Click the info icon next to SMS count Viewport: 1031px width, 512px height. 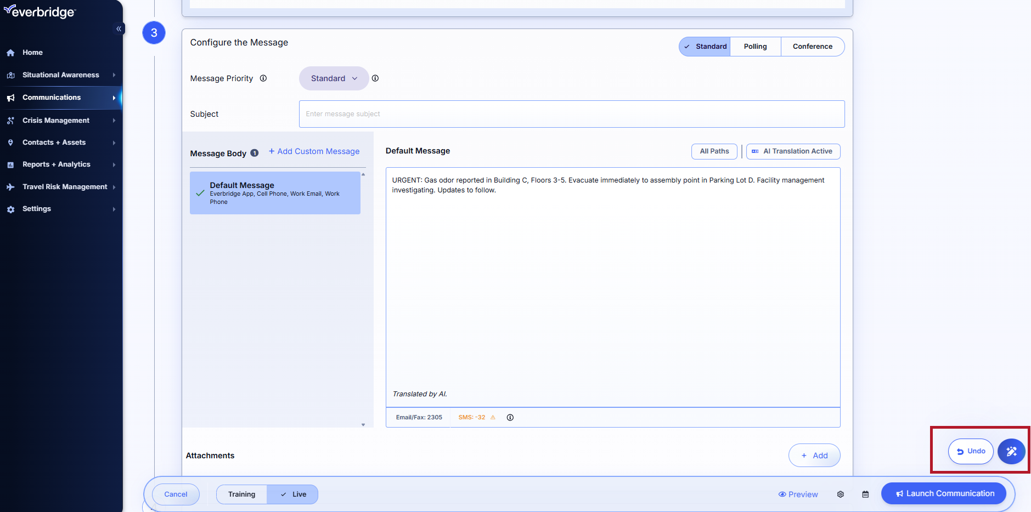510,418
